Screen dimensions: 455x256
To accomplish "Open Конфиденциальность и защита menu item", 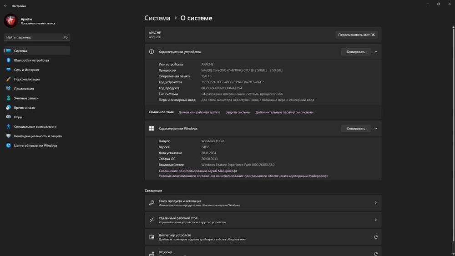I will (x=38, y=136).
